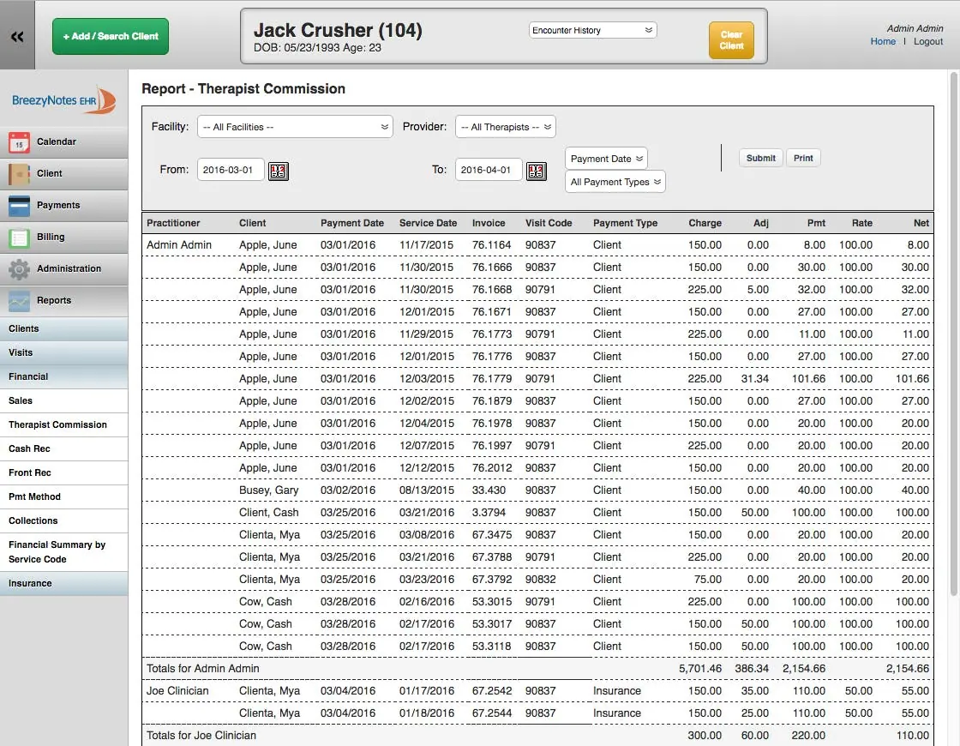
Task: Select the Calendar icon in sidebar
Action: tap(19, 141)
